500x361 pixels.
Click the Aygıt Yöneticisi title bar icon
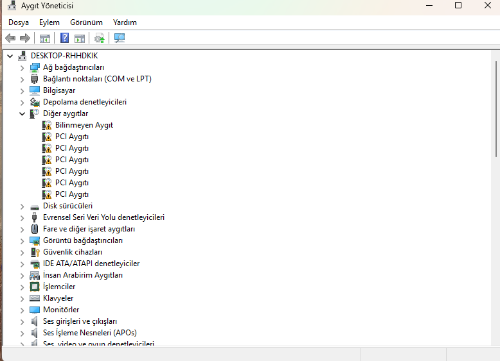click(x=12, y=5)
